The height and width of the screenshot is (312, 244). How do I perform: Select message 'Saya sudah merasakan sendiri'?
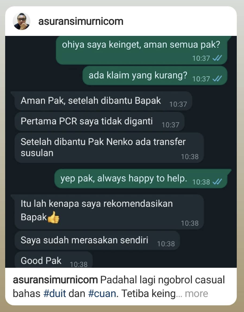[x=97, y=240]
